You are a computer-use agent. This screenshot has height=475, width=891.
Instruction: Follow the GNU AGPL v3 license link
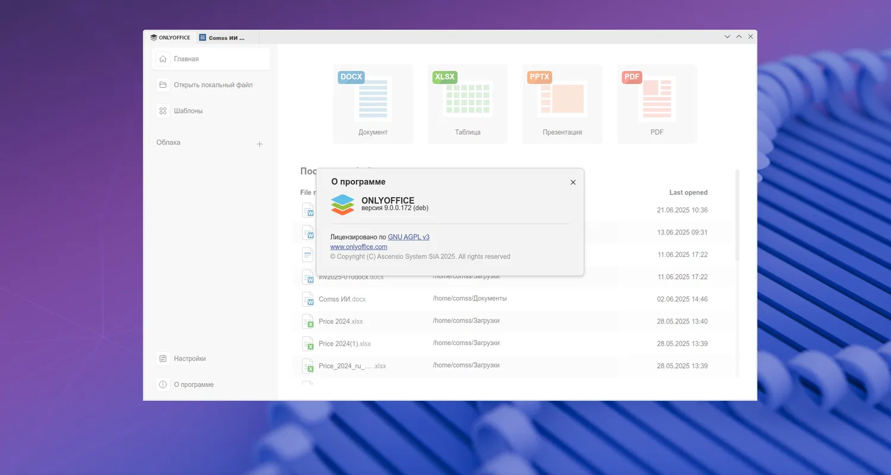click(409, 237)
